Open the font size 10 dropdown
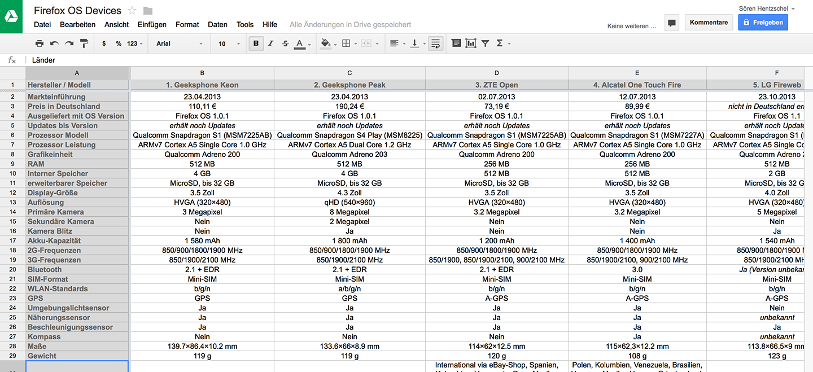813x372 pixels. pyautogui.click(x=228, y=43)
